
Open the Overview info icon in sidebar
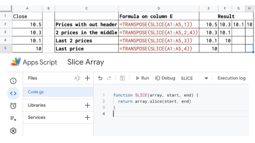pos(13,81)
